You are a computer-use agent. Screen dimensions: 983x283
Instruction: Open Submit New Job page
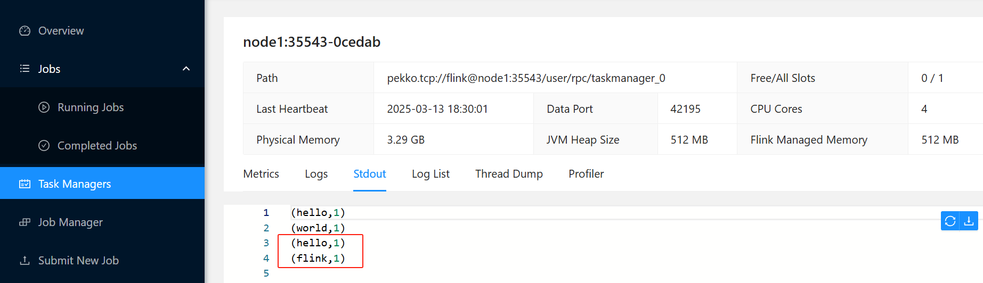pos(78,261)
